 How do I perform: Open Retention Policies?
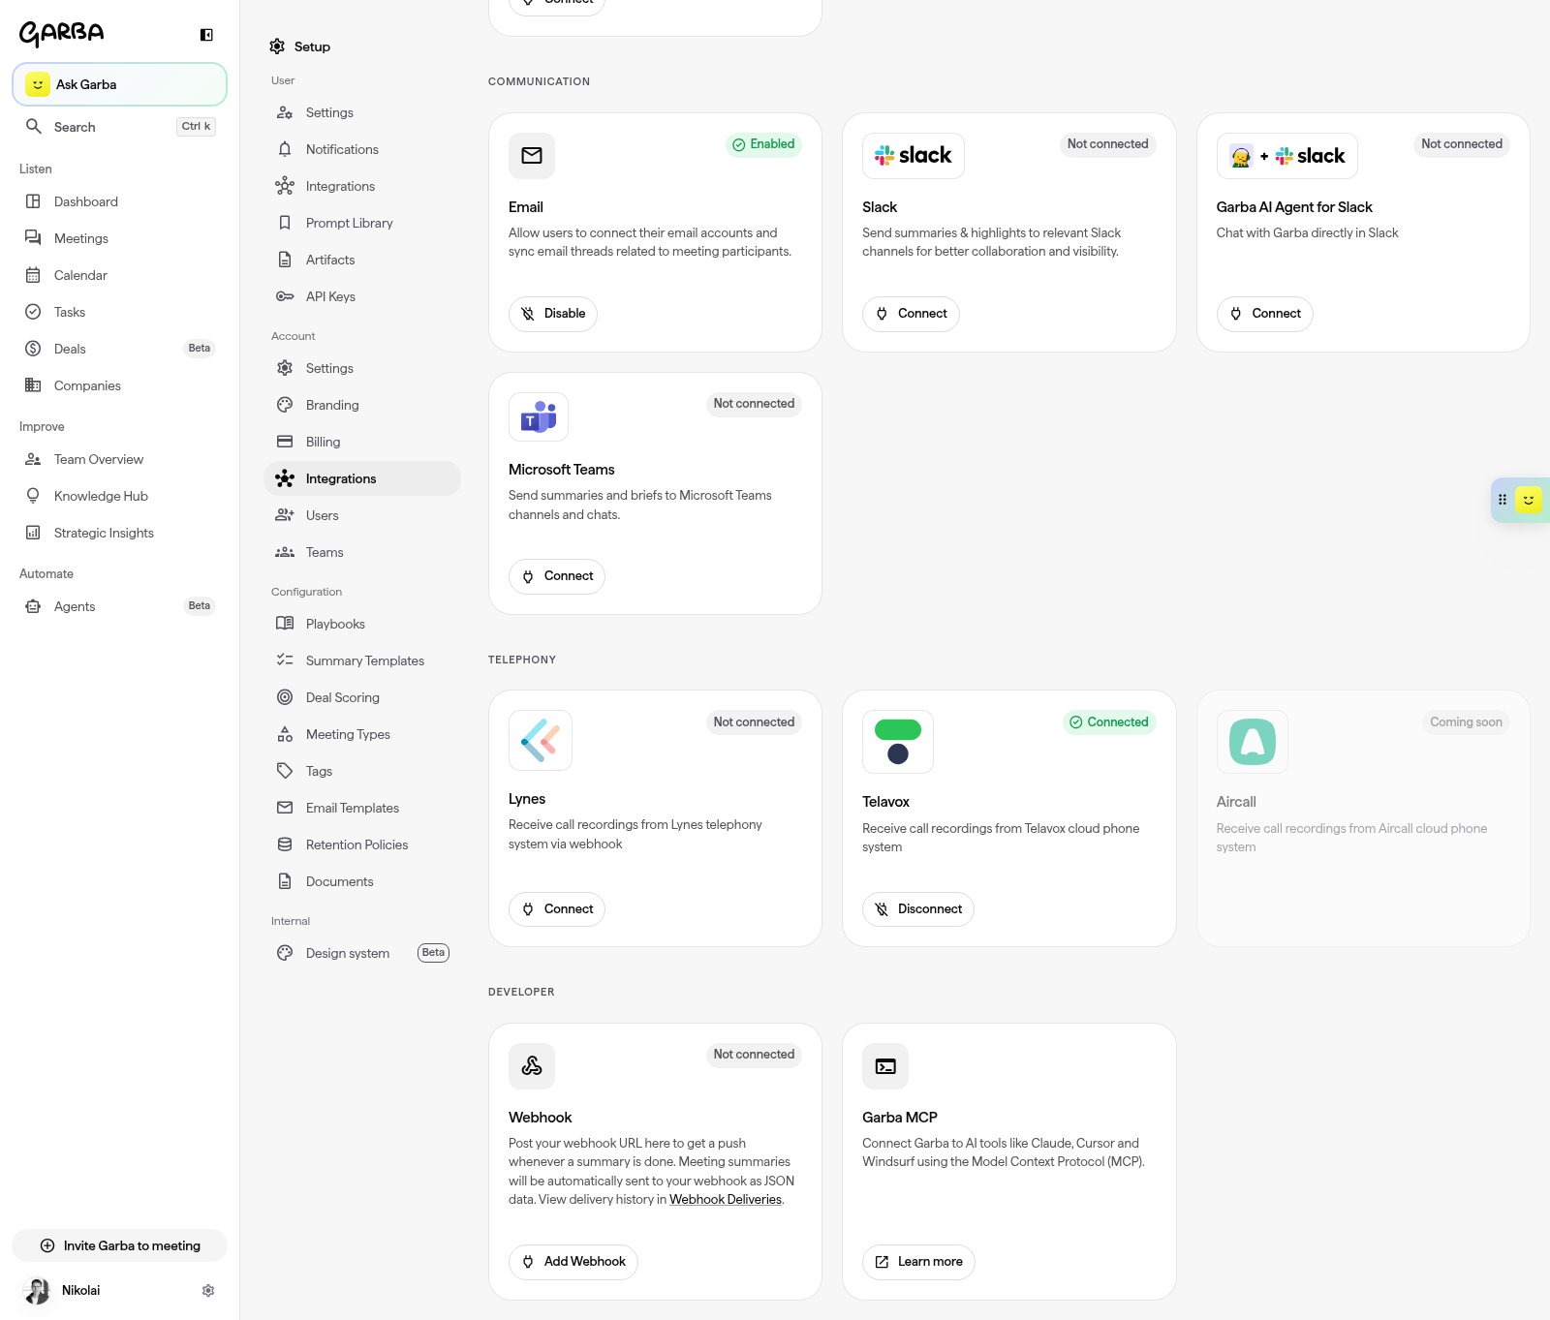tap(362, 844)
